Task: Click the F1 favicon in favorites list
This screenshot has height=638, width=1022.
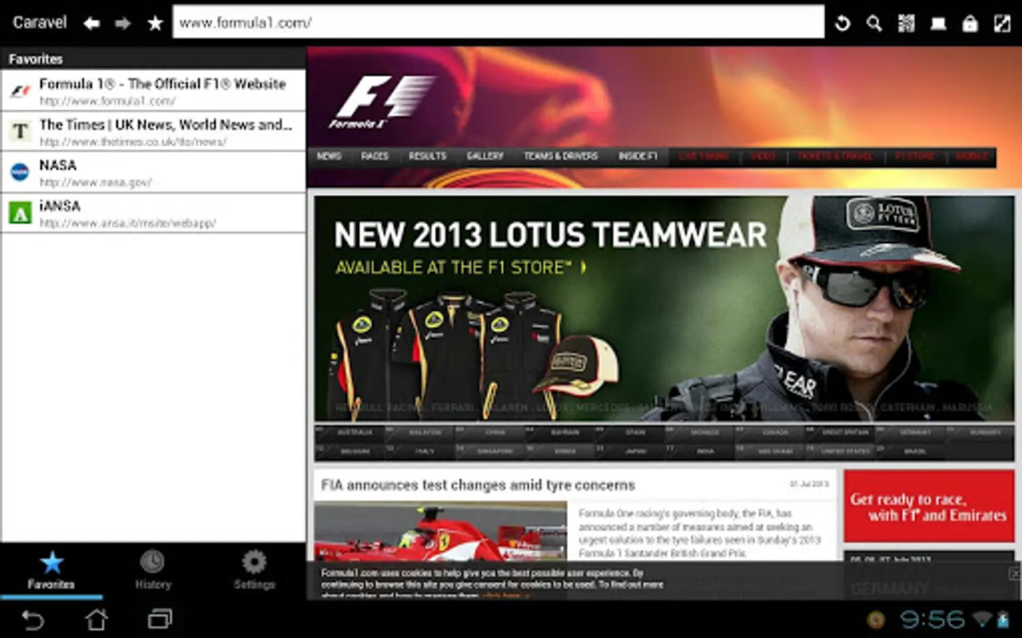Action: pos(20,91)
